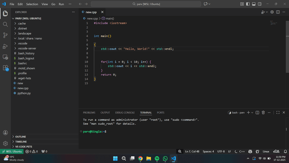The image size is (289, 163).
Task: Click the command center search box
Action: 146,4
